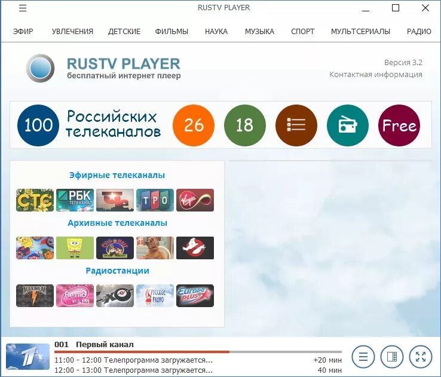Play the Retro FM radio station
This screenshot has height=377, width=441.
click(75, 296)
